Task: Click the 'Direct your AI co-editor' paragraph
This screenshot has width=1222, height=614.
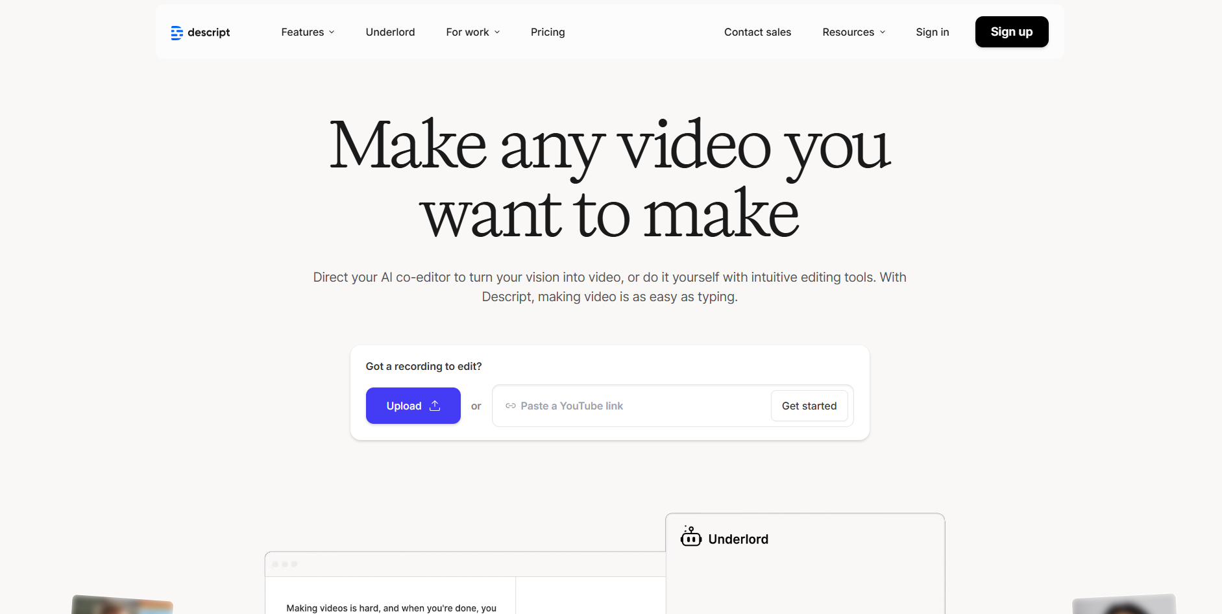Action: pyautogui.click(x=610, y=287)
